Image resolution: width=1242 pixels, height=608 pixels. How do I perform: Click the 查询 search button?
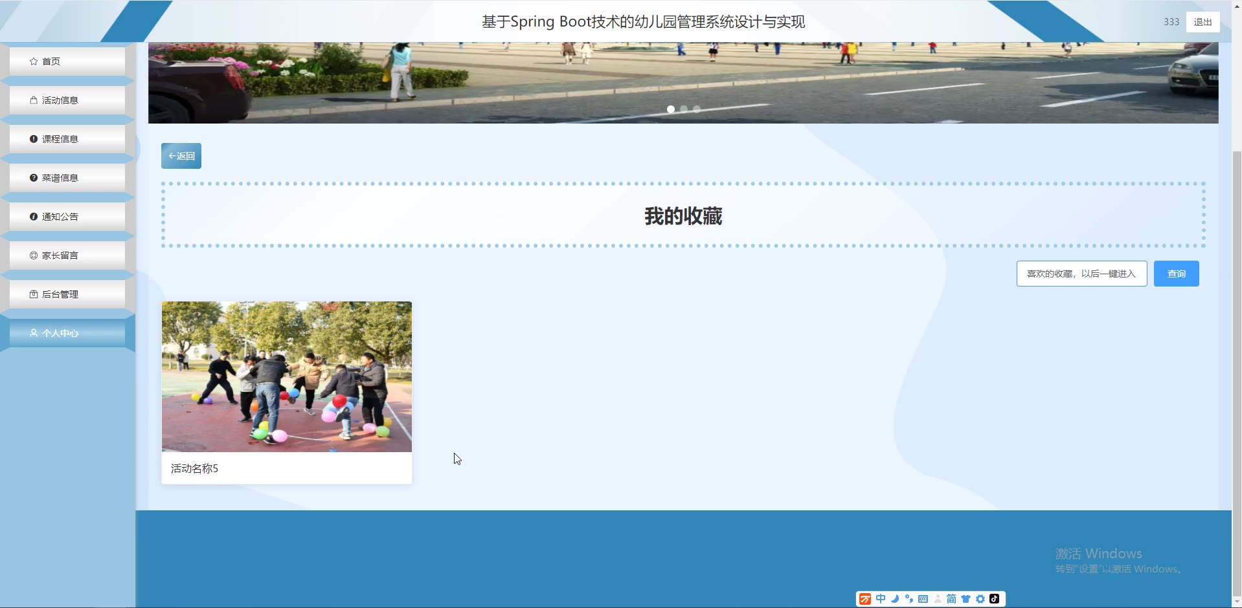(1177, 274)
